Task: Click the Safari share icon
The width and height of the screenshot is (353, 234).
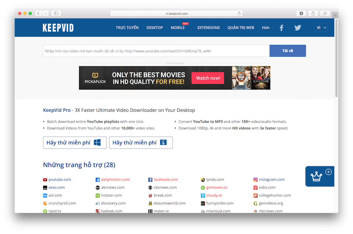Action: (313, 14)
